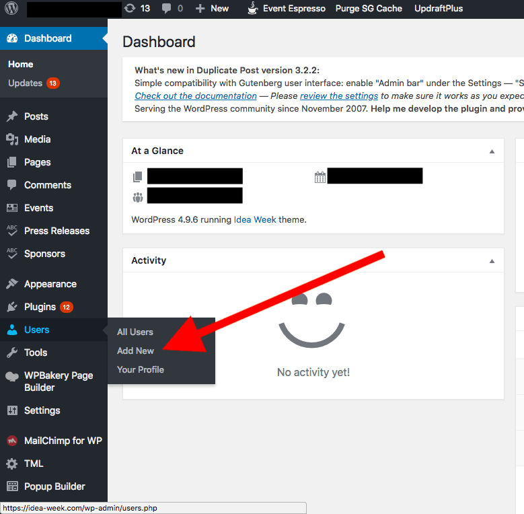This screenshot has height=514, width=524.
Task: Click the Appearance paintbrush icon
Action: pos(12,284)
